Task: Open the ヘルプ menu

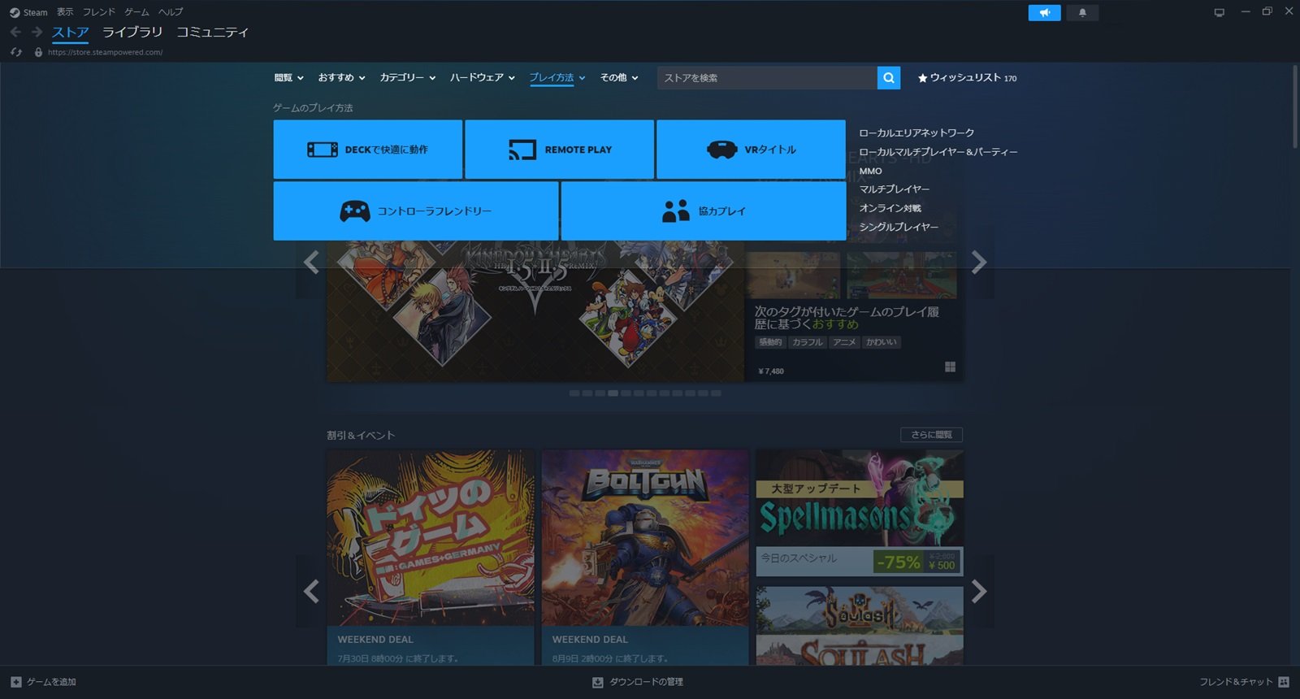Action: click(171, 12)
